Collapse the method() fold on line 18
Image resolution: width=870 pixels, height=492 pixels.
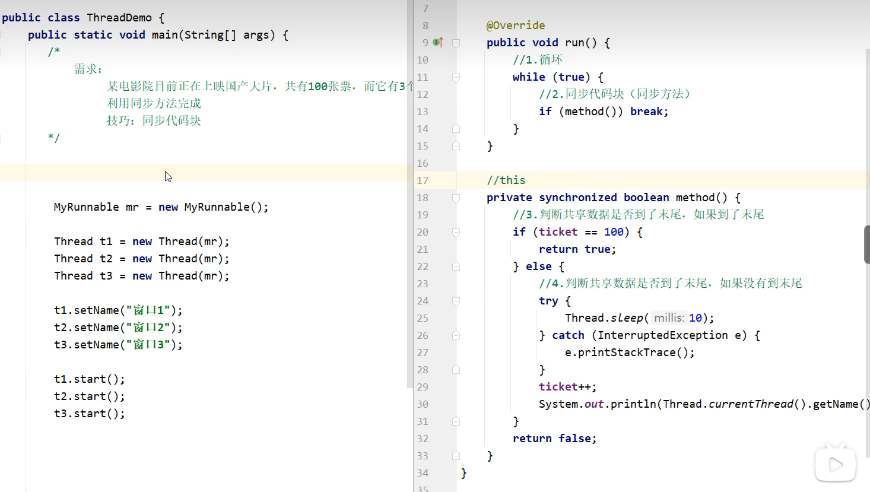pyautogui.click(x=456, y=198)
